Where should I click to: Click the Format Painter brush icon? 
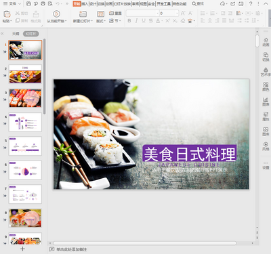36,14
